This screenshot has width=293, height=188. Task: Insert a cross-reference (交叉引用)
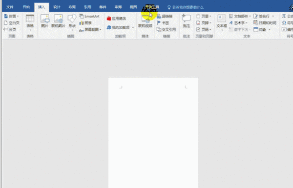click(166, 29)
